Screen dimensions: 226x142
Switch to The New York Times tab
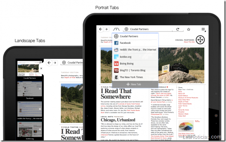tap(135, 77)
